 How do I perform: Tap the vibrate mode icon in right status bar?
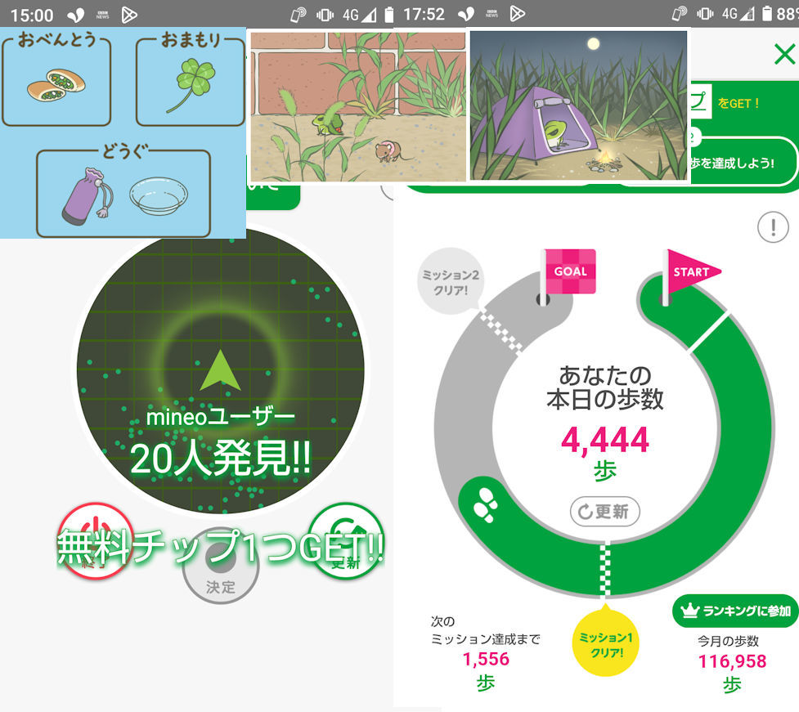click(x=705, y=14)
